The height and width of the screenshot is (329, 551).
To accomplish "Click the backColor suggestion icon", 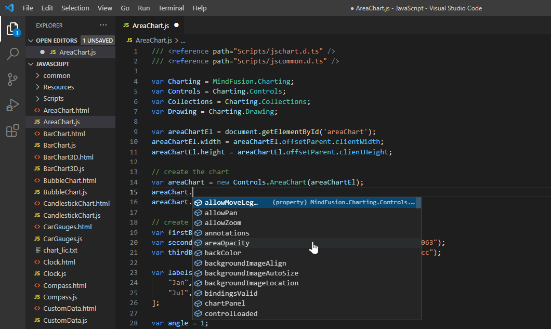I will [x=198, y=253].
